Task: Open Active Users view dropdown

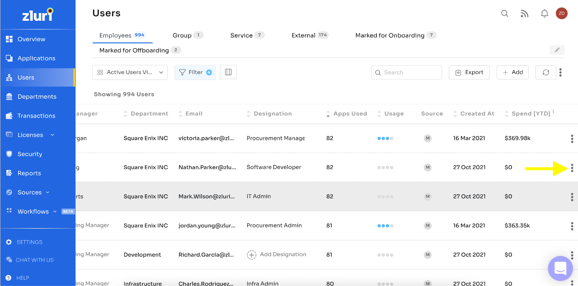Action: click(130, 72)
